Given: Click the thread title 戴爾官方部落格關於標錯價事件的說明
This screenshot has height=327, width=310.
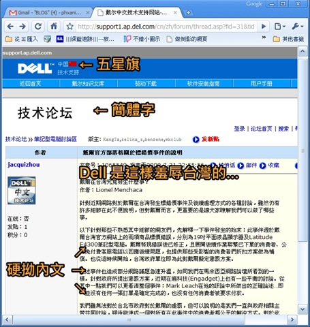Looking at the screenshot, I should [x=132, y=153].
